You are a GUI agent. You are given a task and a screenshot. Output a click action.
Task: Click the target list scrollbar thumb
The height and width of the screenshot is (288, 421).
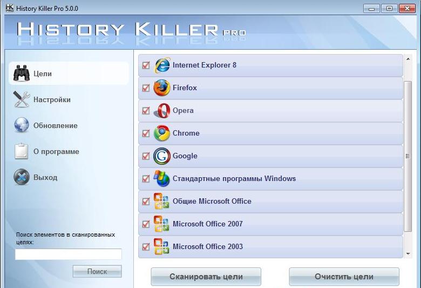coord(408,156)
